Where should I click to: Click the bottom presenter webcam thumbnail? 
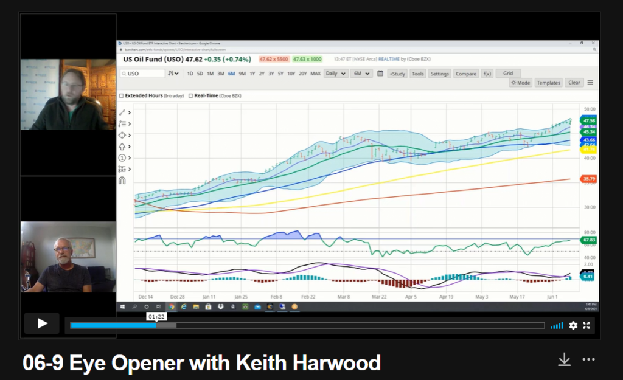point(68,257)
